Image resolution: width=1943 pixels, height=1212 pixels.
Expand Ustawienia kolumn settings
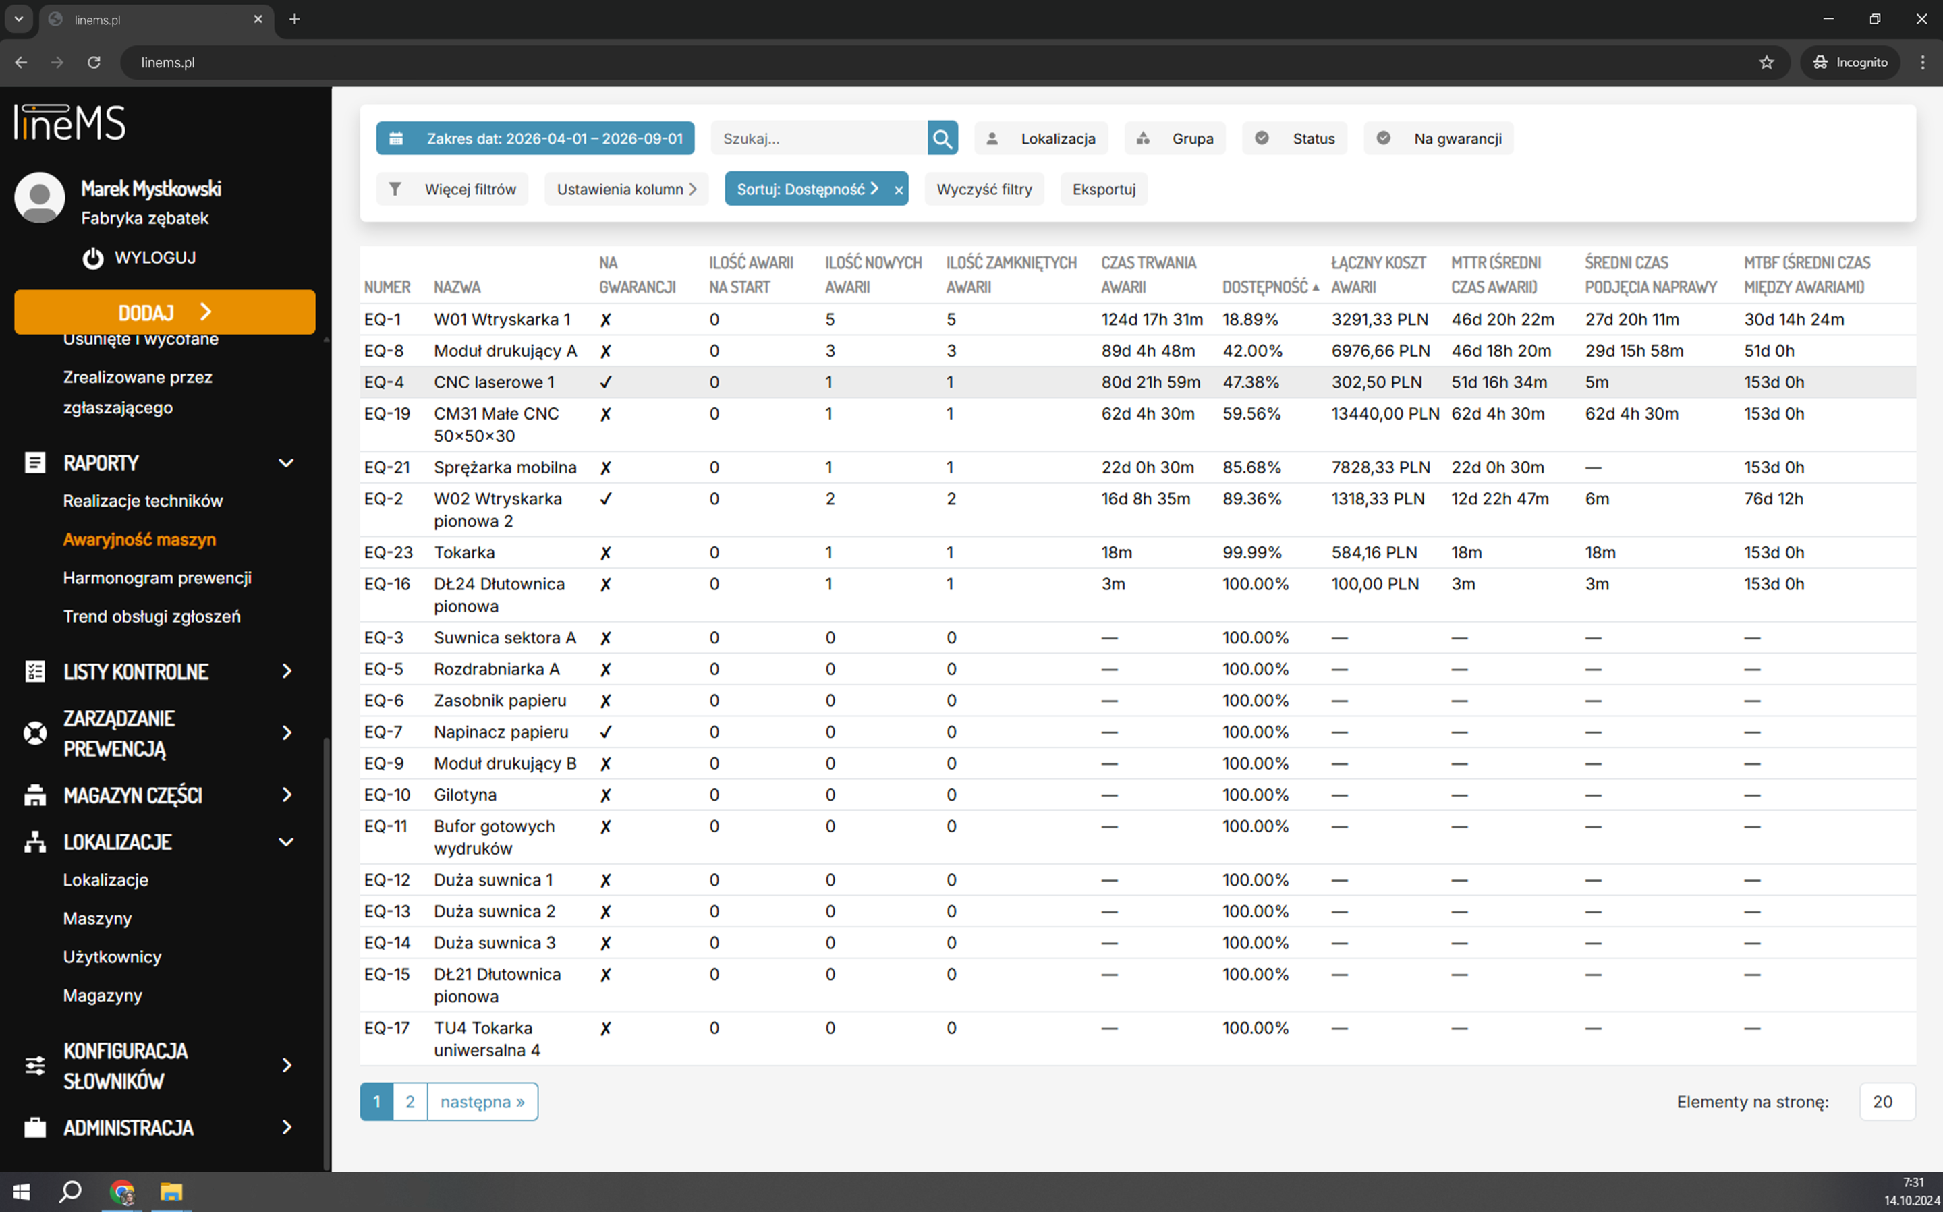click(627, 189)
